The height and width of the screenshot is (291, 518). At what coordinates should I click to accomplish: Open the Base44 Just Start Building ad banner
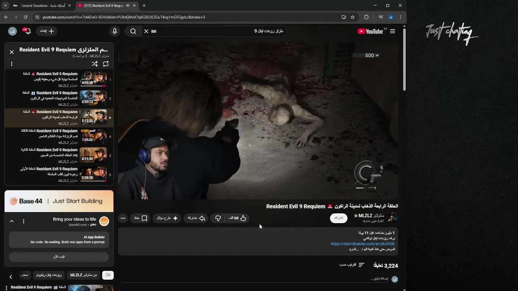pyautogui.click(x=59, y=201)
